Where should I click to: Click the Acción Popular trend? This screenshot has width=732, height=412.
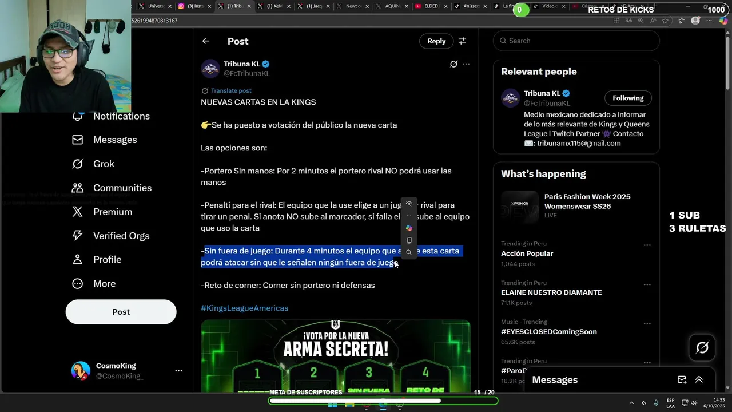(576, 253)
